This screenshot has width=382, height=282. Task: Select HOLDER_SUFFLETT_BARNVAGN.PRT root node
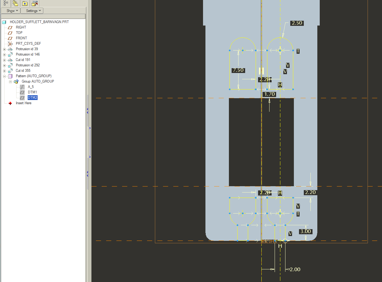(39, 22)
